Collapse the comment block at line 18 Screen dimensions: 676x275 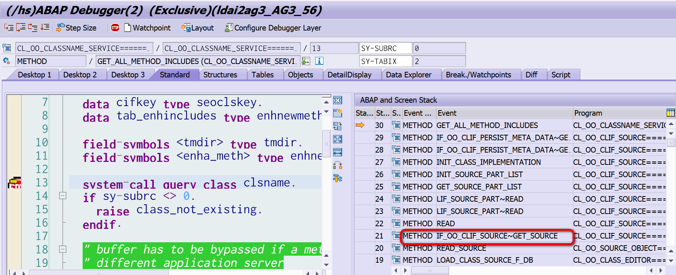point(63,249)
